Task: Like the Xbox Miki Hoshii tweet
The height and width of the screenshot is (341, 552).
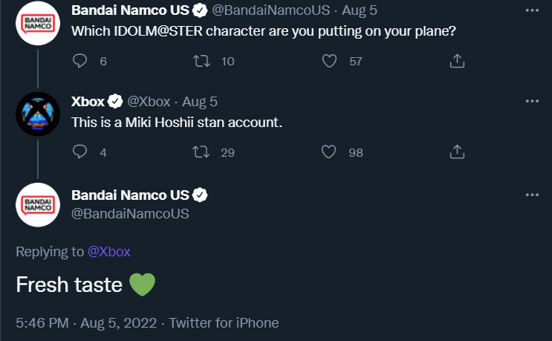Action: coord(330,152)
